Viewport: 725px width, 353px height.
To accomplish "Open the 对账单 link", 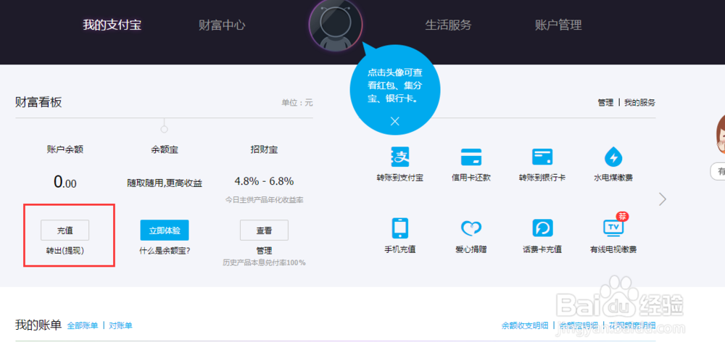I will tap(120, 325).
